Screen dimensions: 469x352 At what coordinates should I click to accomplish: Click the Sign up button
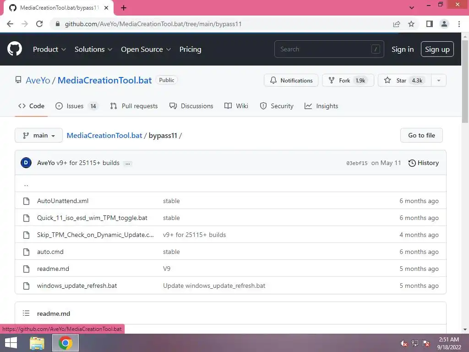437,49
